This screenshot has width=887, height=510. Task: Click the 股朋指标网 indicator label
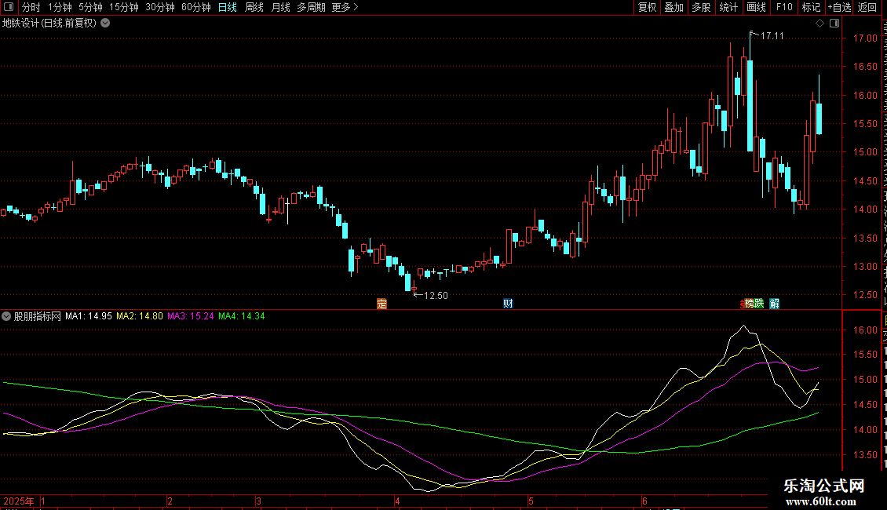tap(38, 317)
